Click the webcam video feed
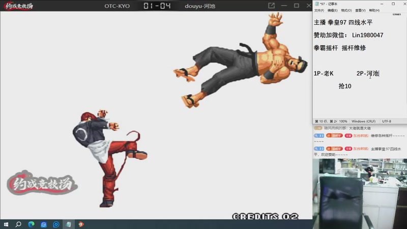 point(360,194)
